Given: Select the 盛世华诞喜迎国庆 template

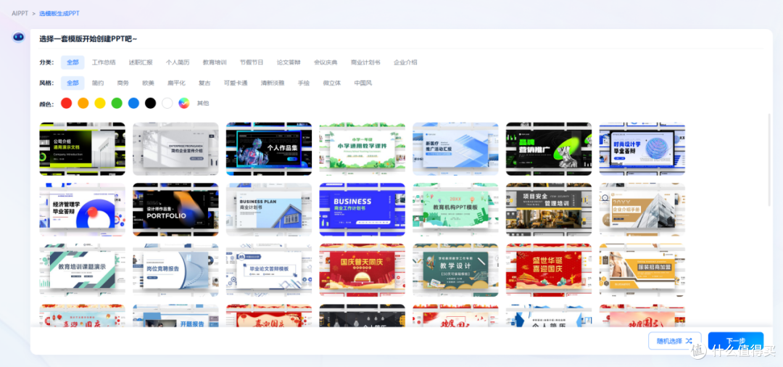Looking at the screenshot, I should coord(549,270).
